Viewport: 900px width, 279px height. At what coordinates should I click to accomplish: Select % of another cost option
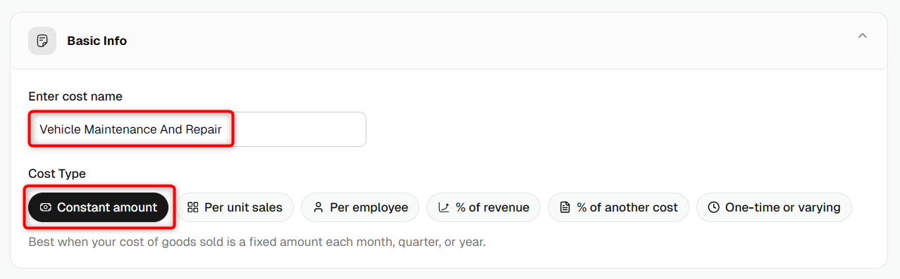coord(618,207)
